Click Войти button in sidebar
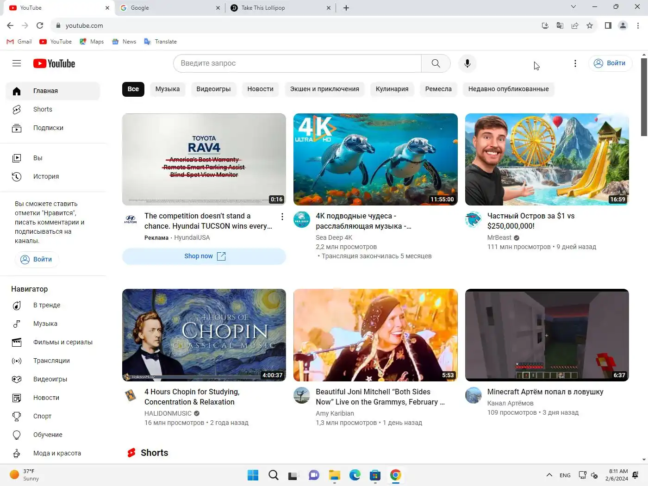The height and width of the screenshot is (486, 648). pyautogui.click(x=37, y=259)
